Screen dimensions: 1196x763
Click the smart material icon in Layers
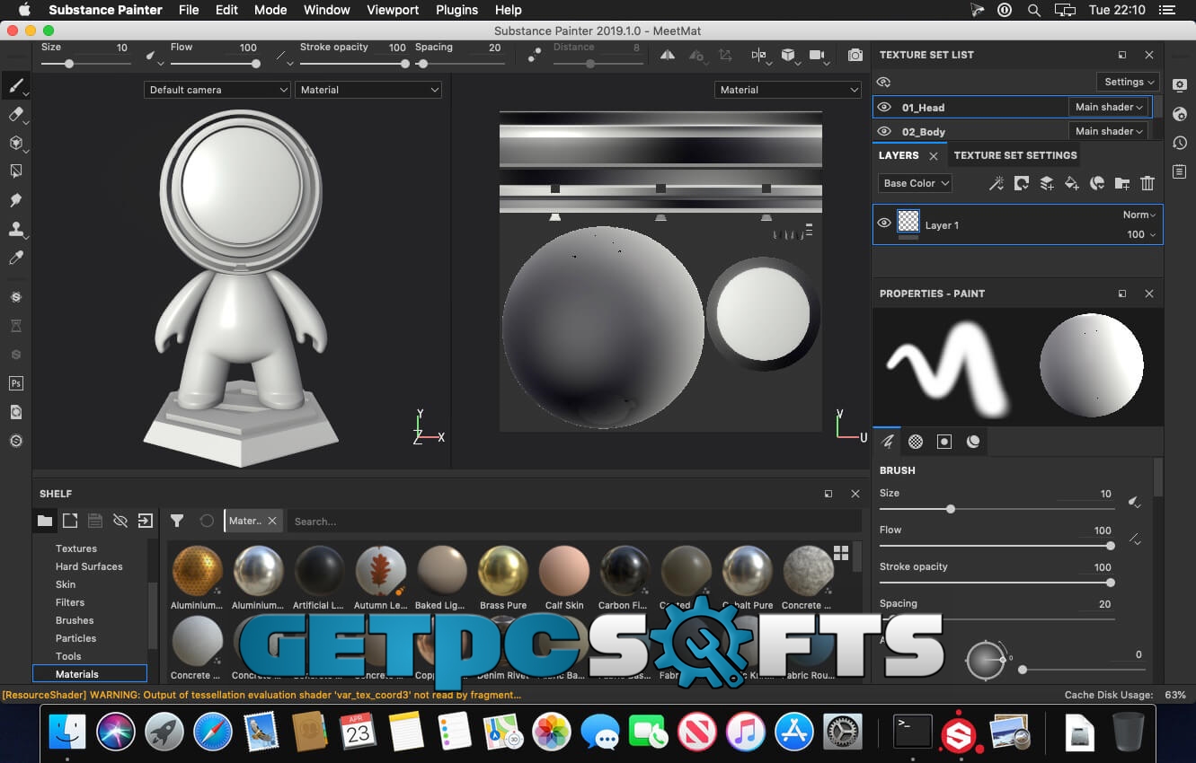tap(1097, 183)
